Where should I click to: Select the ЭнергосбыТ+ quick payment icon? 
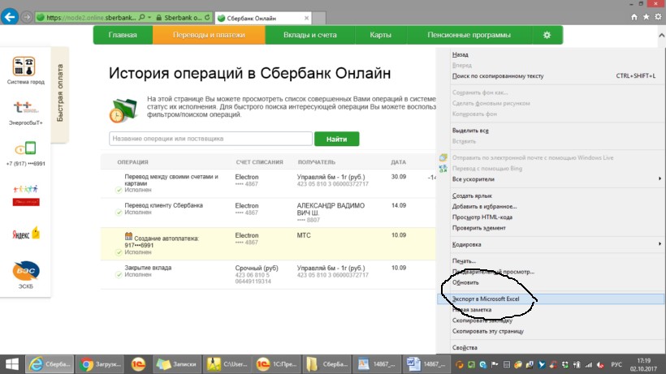[25, 107]
